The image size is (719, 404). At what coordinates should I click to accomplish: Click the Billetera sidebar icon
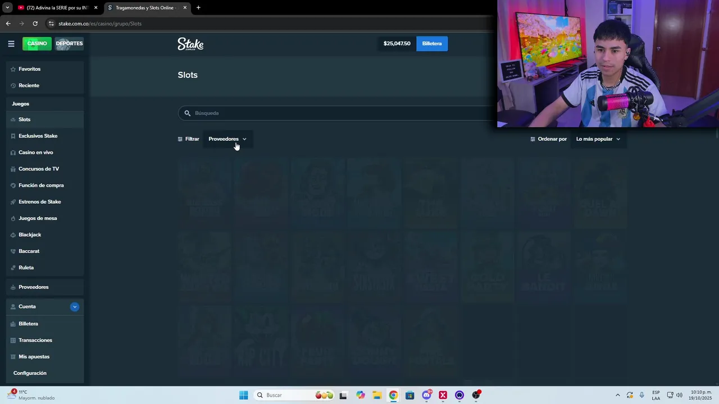tap(13, 324)
